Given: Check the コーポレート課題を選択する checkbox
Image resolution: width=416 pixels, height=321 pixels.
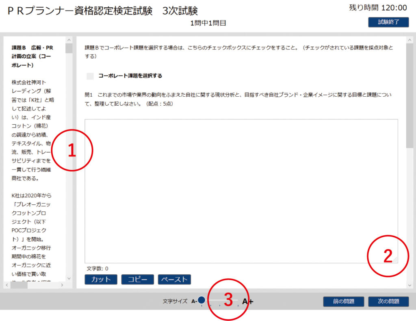Looking at the screenshot, I should (90, 76).
